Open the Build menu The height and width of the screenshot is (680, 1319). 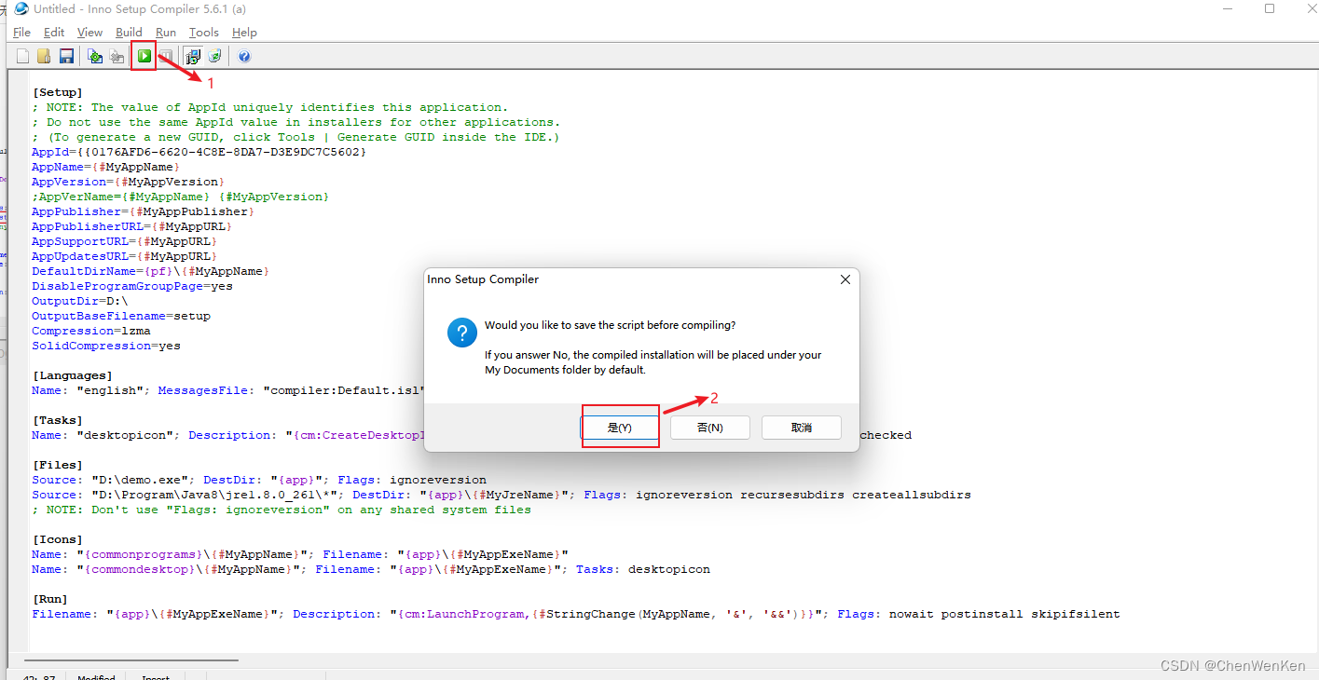[x=129, y=33]
